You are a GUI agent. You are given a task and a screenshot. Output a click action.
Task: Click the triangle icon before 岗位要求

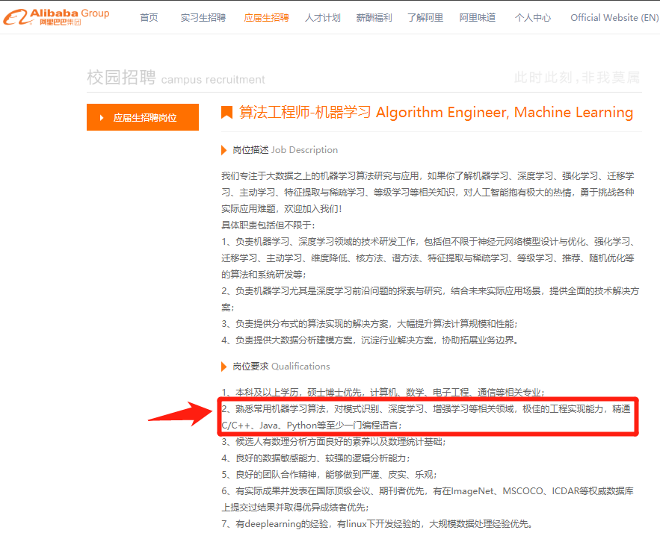[x=224, y=367]
